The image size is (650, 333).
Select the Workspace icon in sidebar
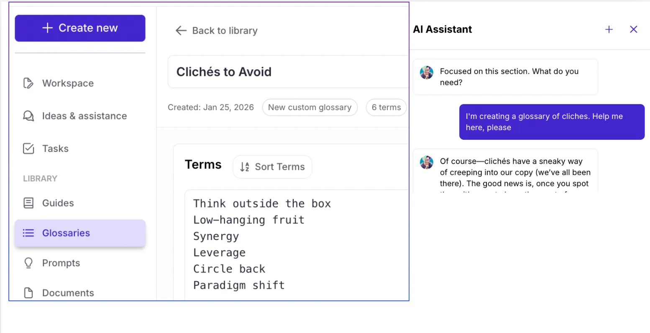click(x=28, y=83)
